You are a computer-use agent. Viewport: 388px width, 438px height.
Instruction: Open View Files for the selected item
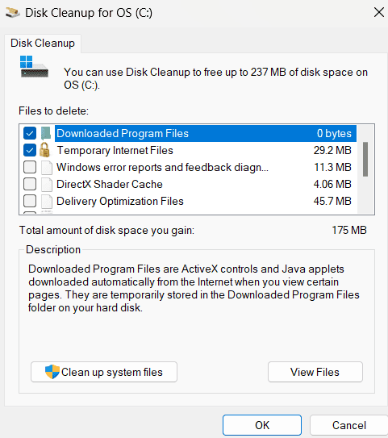click(315, 372)
